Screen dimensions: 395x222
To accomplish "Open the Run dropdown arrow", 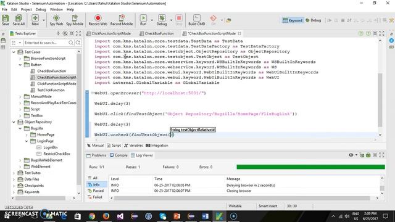I will point(152,20).
